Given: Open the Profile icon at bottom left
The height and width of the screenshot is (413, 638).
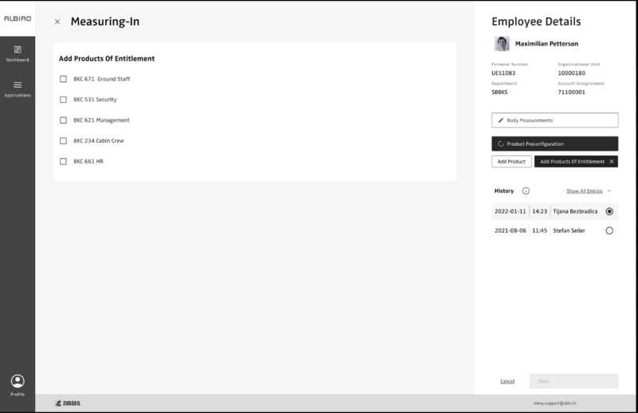Looking at the screenshot, I should (x=18, y=381).
